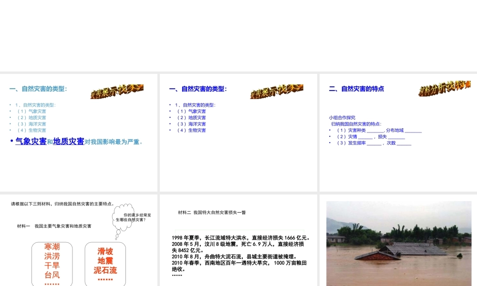Open the underlined 地质灾害 hyperlink

[68, 141]
